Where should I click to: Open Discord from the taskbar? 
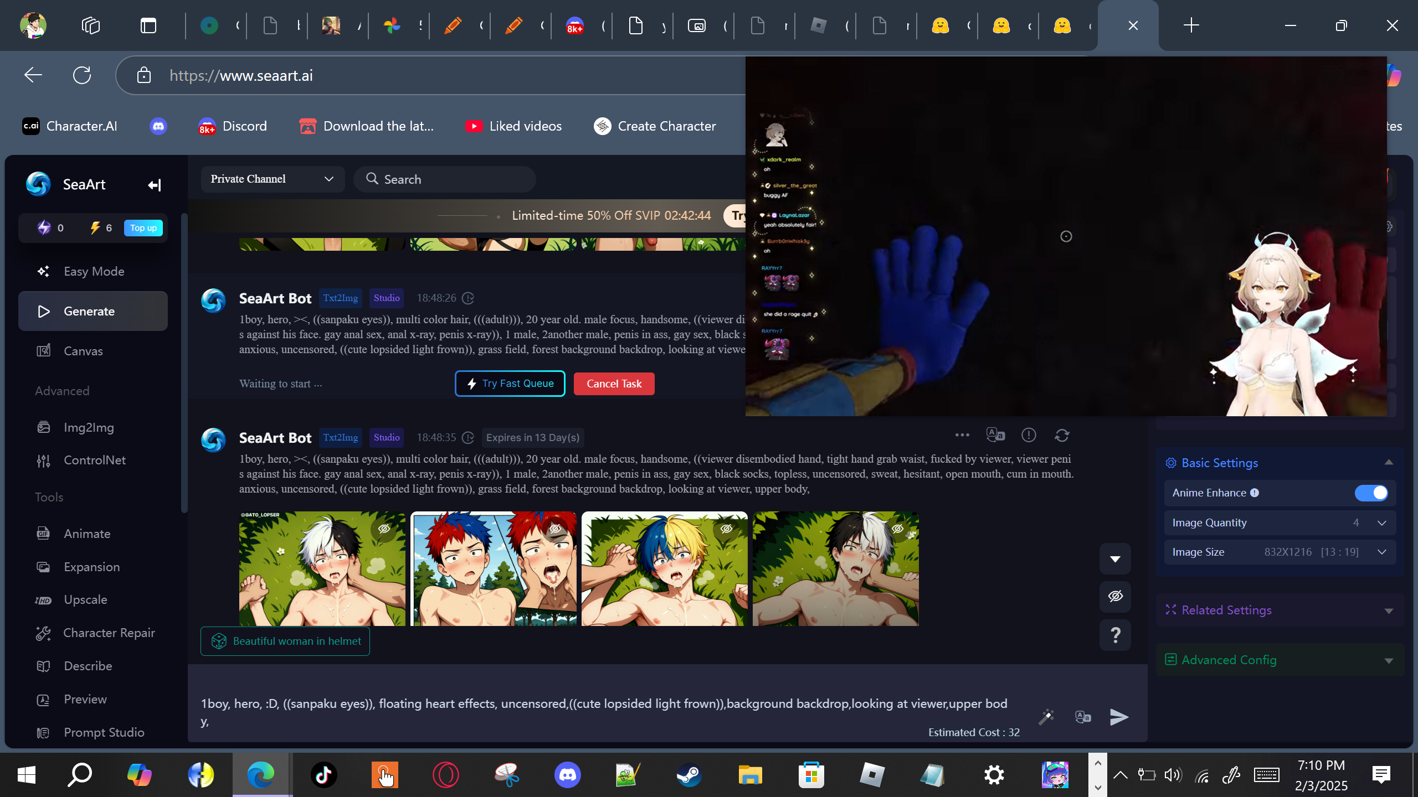pos(567,775)
